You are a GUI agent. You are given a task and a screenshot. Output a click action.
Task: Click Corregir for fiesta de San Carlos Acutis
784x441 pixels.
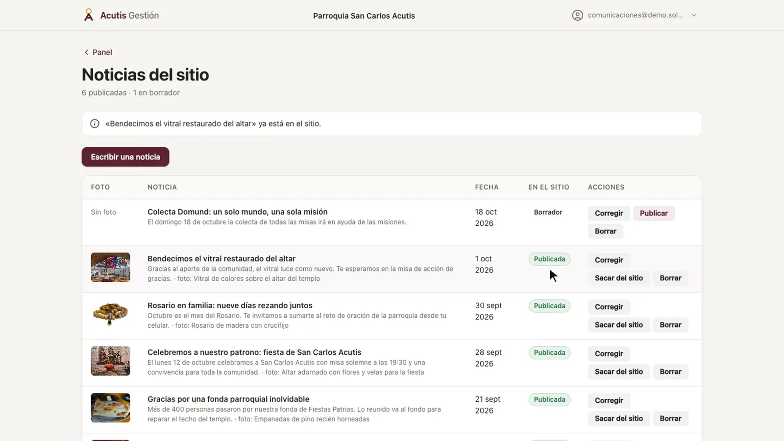[609, 354]
